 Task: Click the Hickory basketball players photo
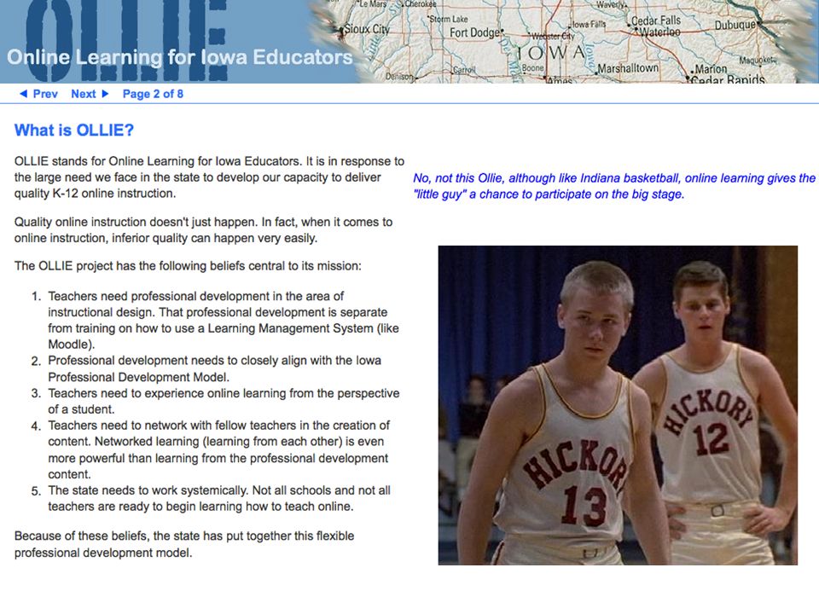click(618, 405)
